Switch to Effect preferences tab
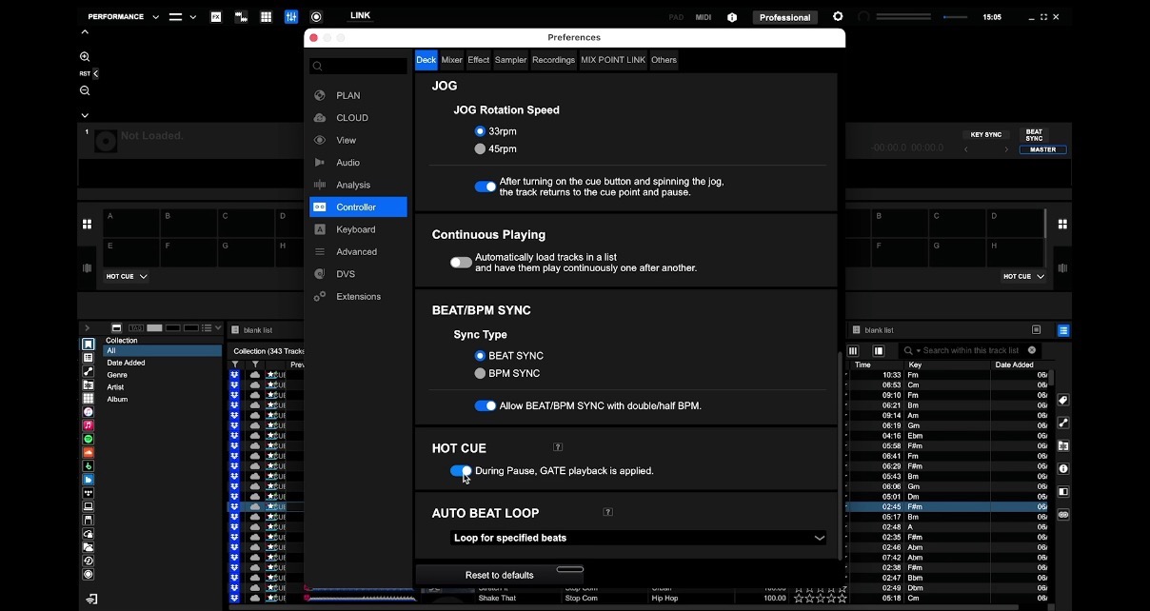The image size is (1150, 611). (x=478, y=60)
